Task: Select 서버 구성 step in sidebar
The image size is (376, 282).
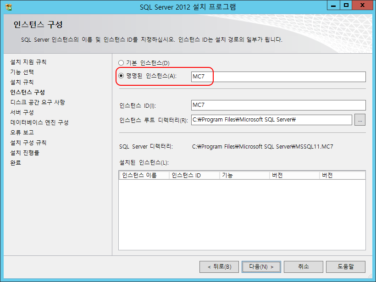Action: (22, 112)
